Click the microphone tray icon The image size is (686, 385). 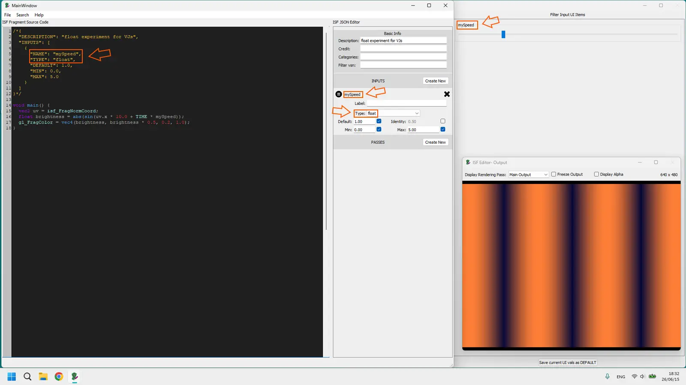tap(607, 376)
